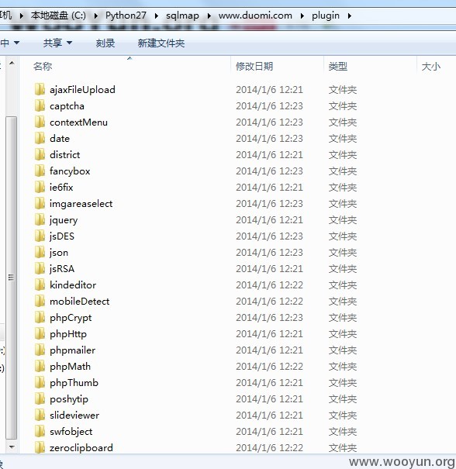Expand the arrow before 本地磁盘 (C:) in path
The image size is (456, 469).
[22, 16]
